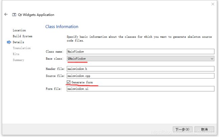219x137 pixels.
Task: Close the wizard dialog with X
Action: tap(213, 4)
